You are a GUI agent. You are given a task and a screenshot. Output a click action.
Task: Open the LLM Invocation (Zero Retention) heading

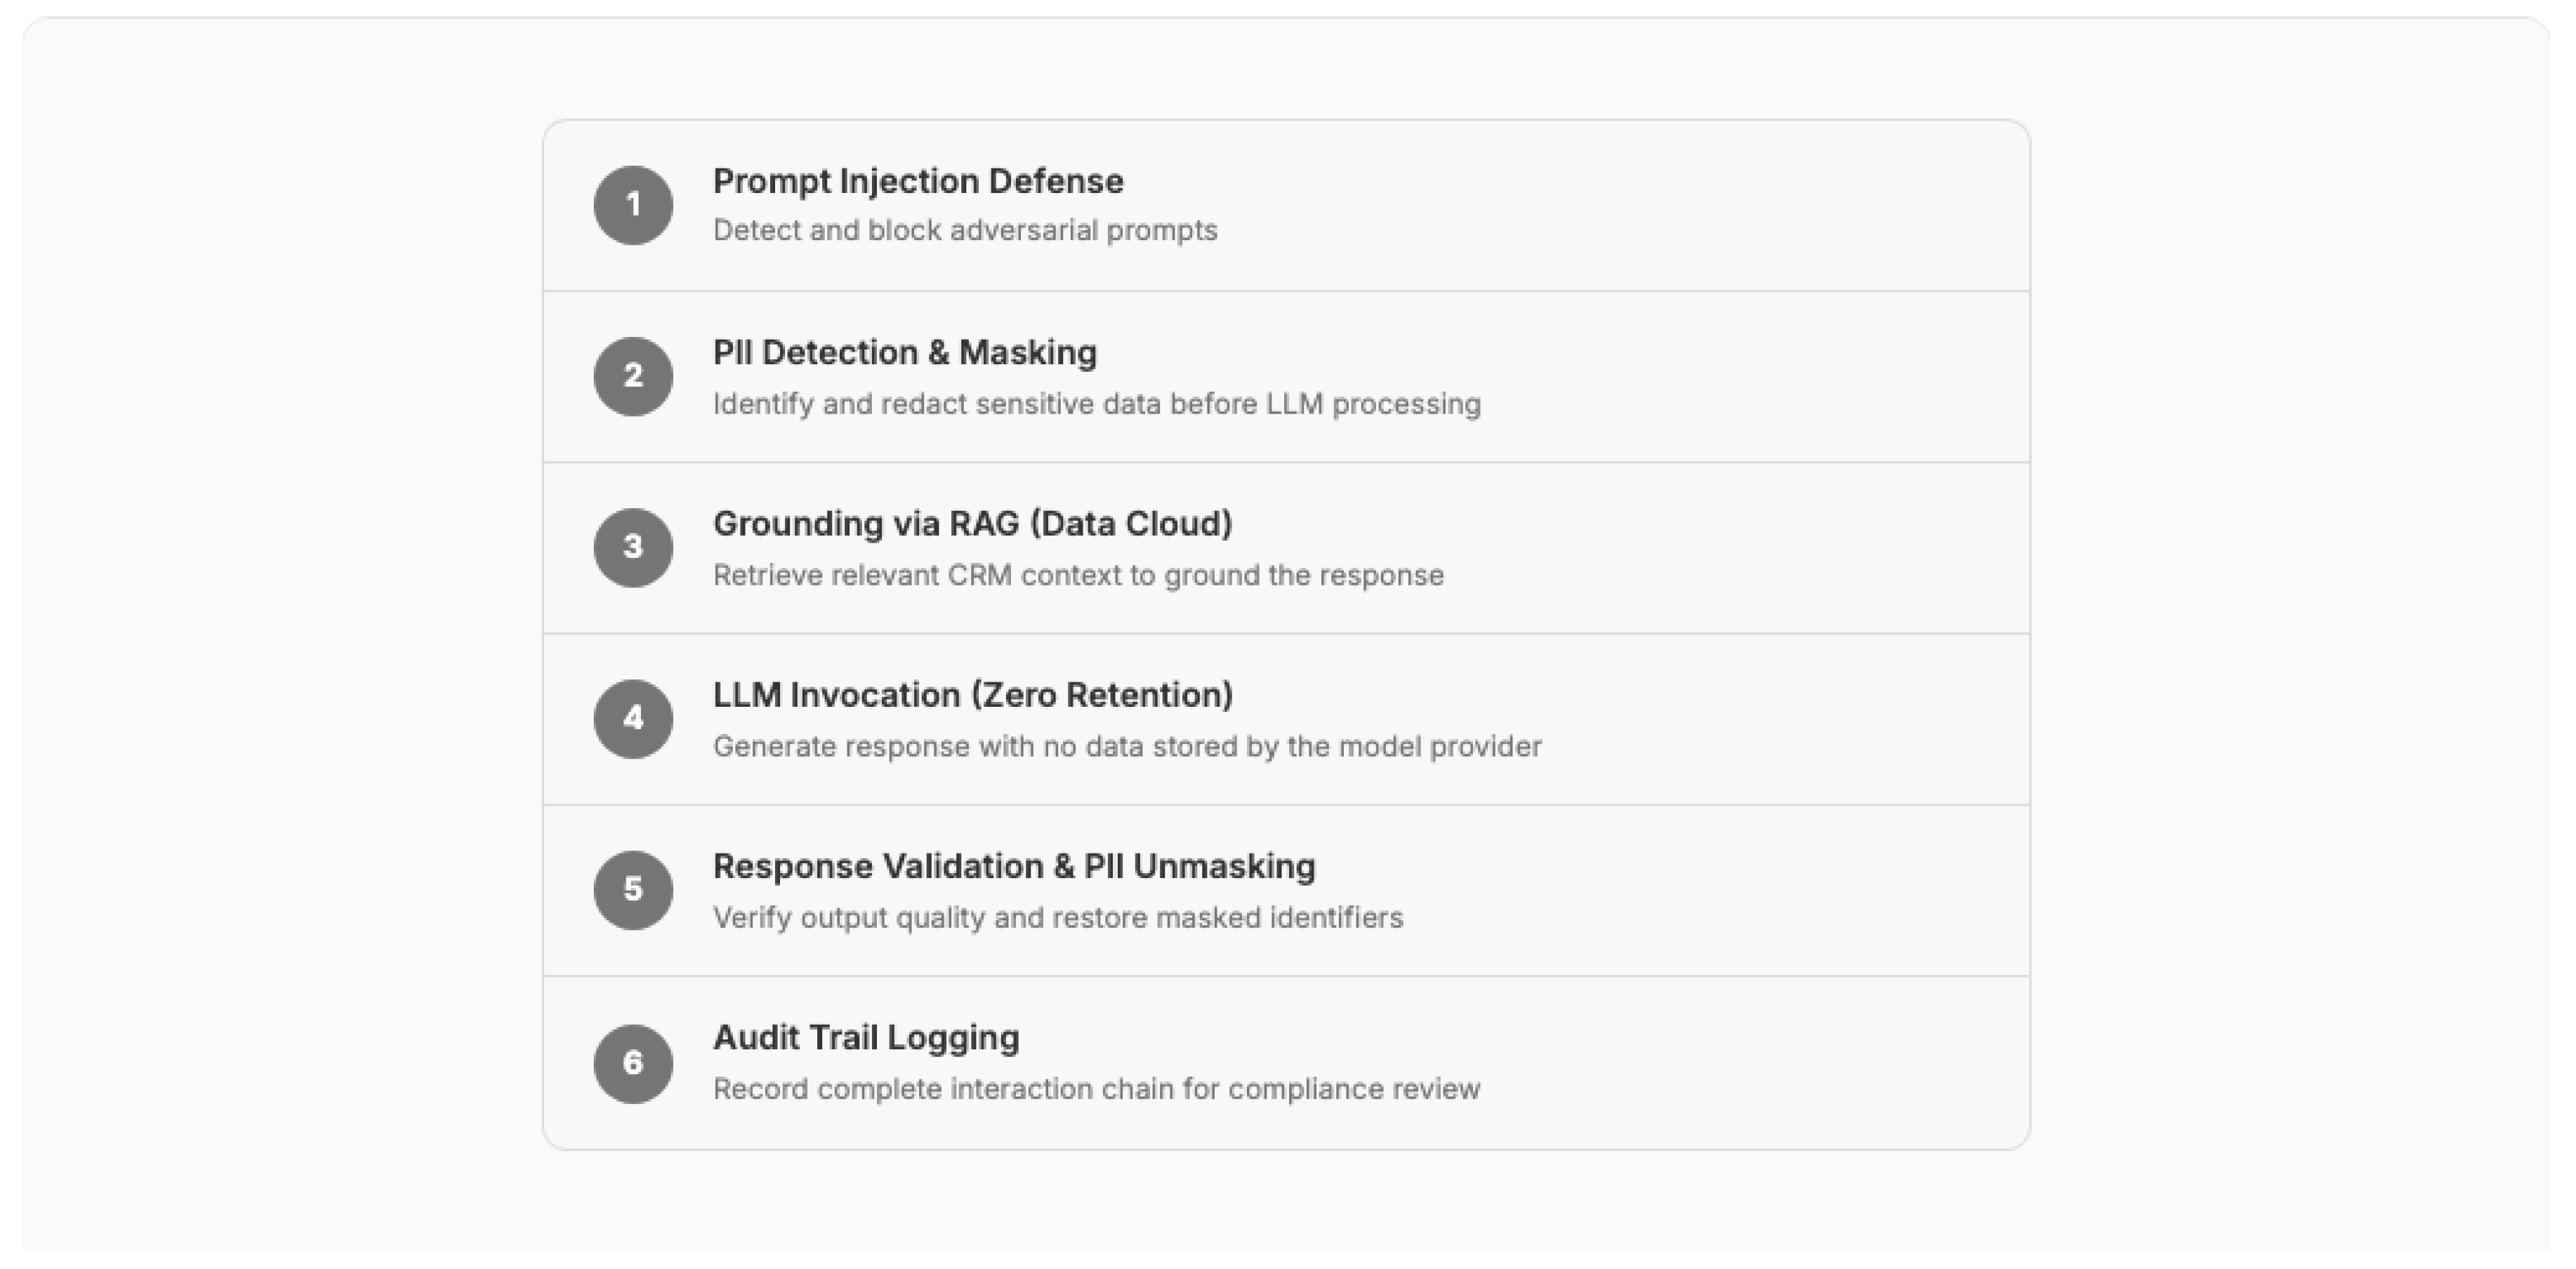[972, 694]
